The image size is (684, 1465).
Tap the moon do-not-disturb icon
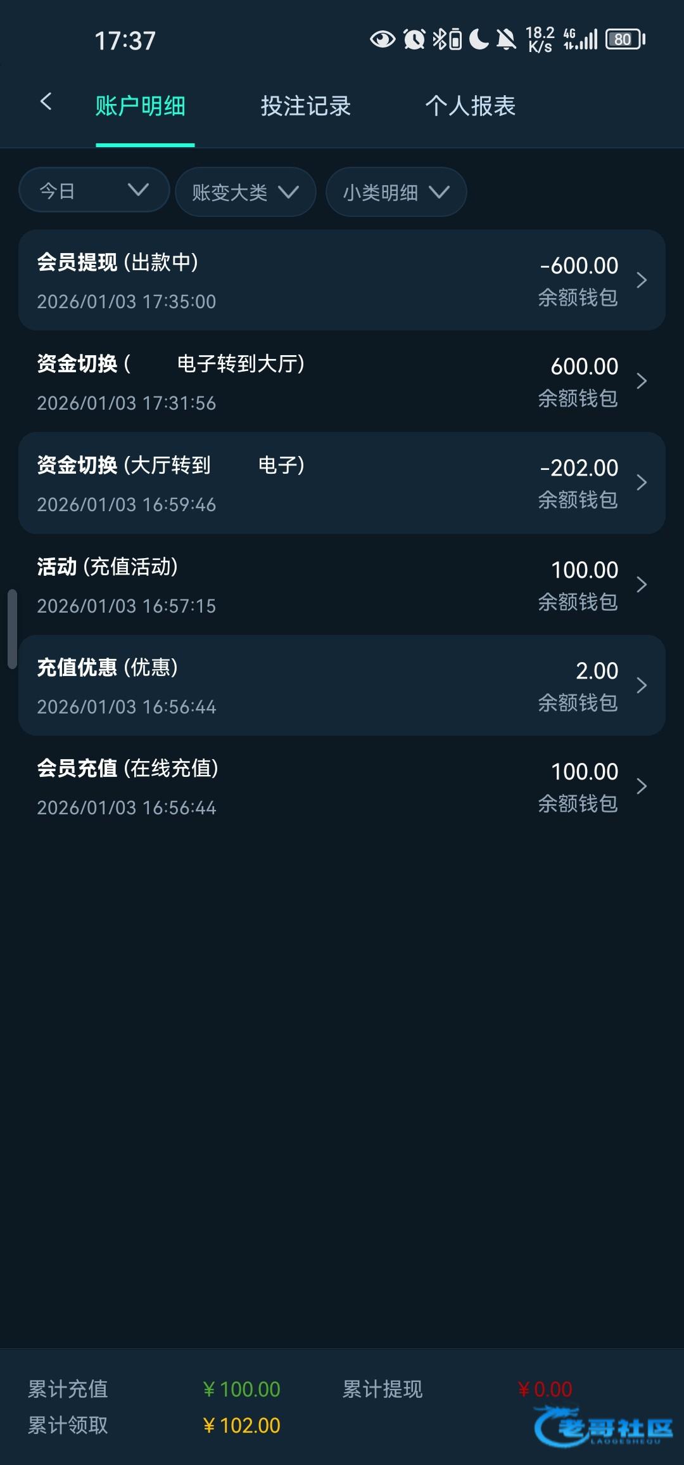[x=479, y=39]
